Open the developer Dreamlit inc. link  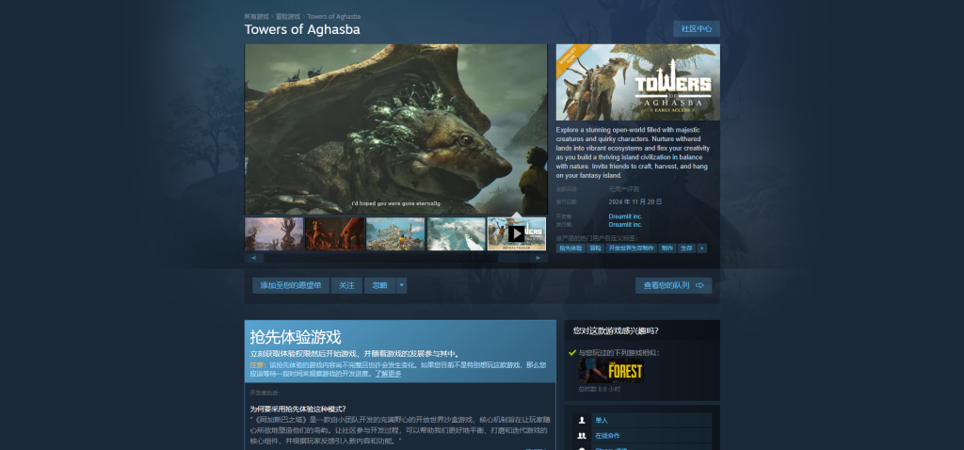pyautogui.click(x=625, y=217)
